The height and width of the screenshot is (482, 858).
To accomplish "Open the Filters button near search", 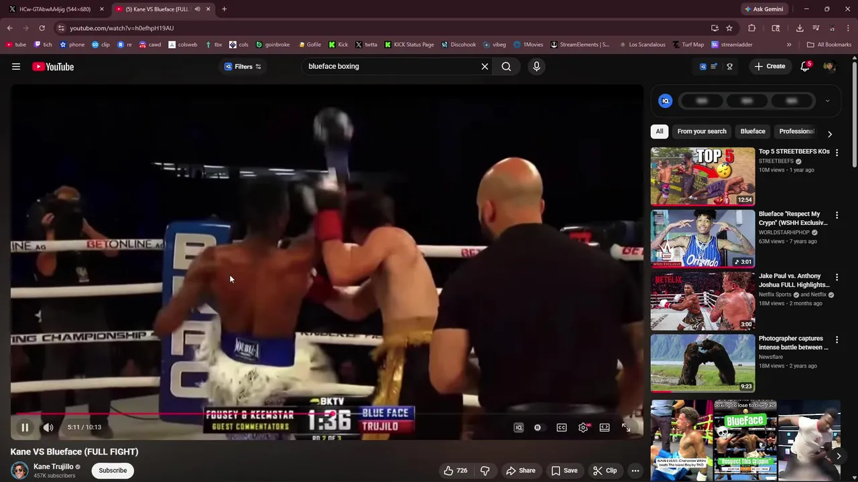I will [x=243, y=66].
